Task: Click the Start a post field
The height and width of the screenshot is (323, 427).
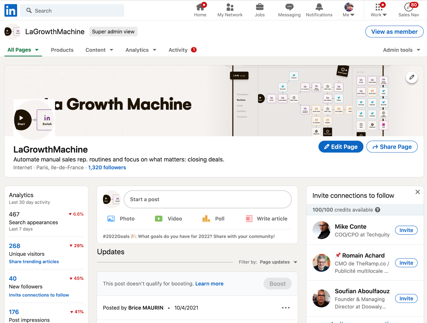Action: coord(208,199)
